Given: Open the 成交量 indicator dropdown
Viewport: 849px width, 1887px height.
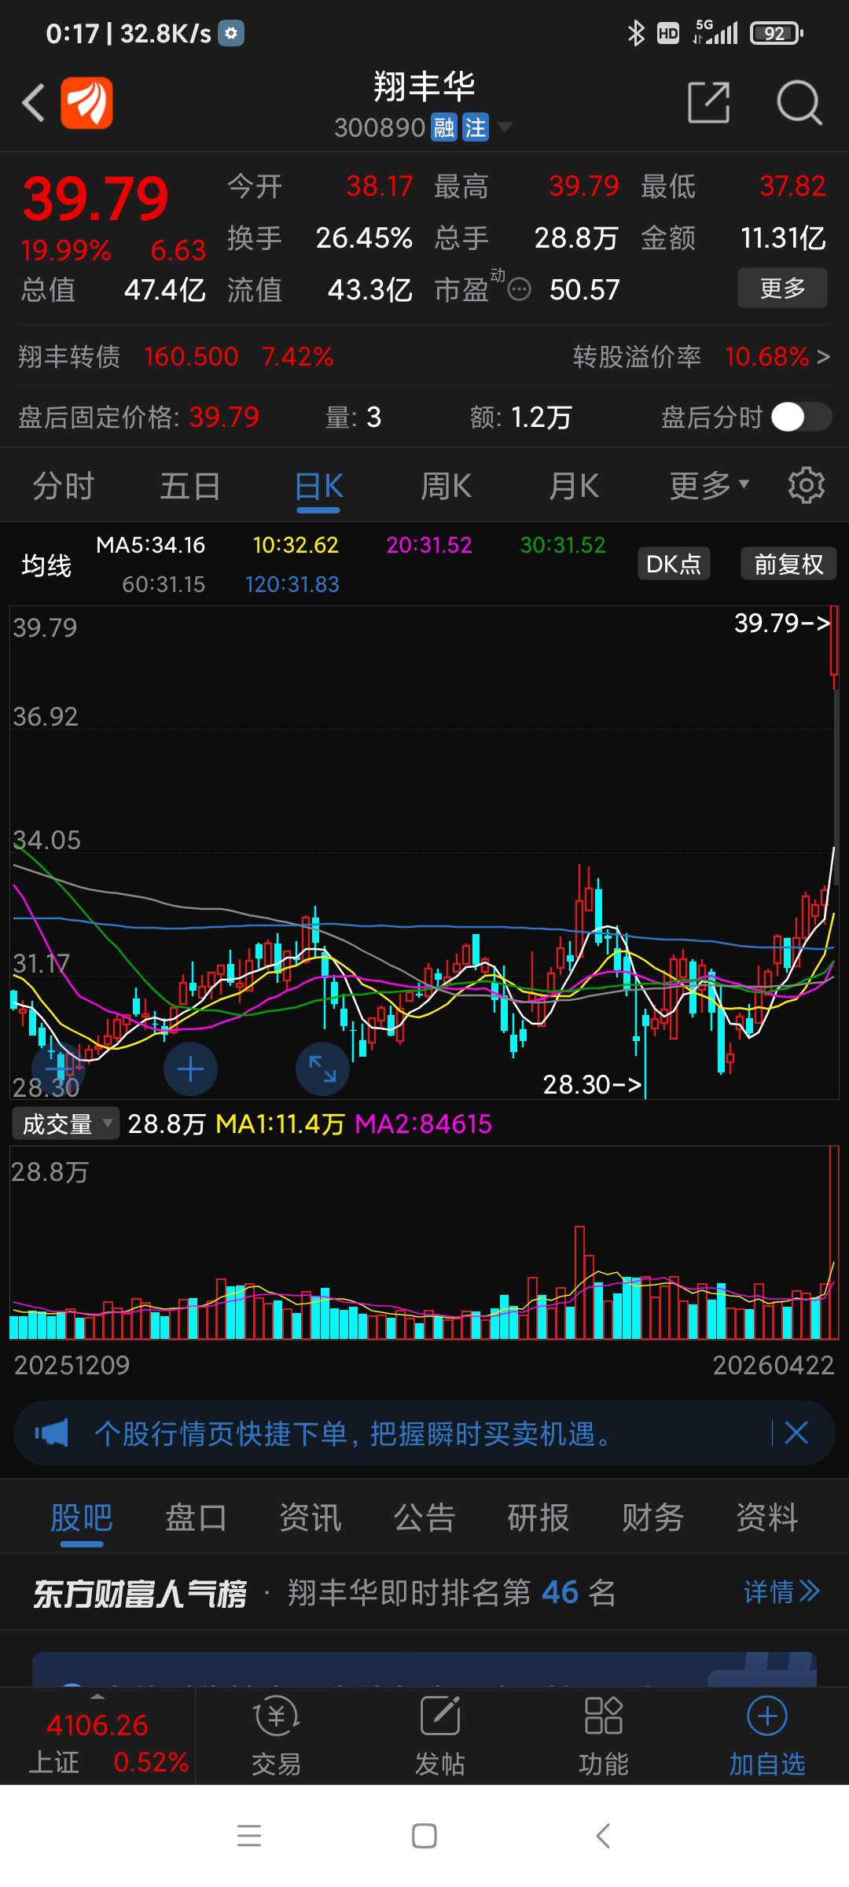Looking at the screenshot, I should (x=65, y=1124).
